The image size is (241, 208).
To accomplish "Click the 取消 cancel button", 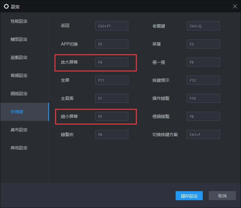I will tap(222, 196).
